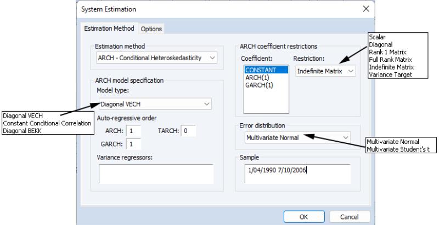
Task: Click the Multivariate Normal distribution text
Action: coord(273,137)
